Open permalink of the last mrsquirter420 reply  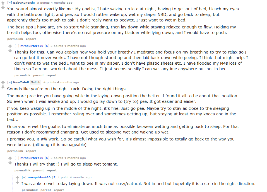tap(30, 190)
